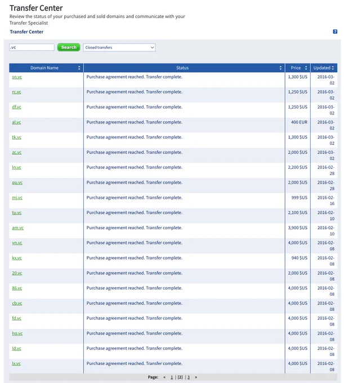Click the next page » arrow

tap(196, 377)
